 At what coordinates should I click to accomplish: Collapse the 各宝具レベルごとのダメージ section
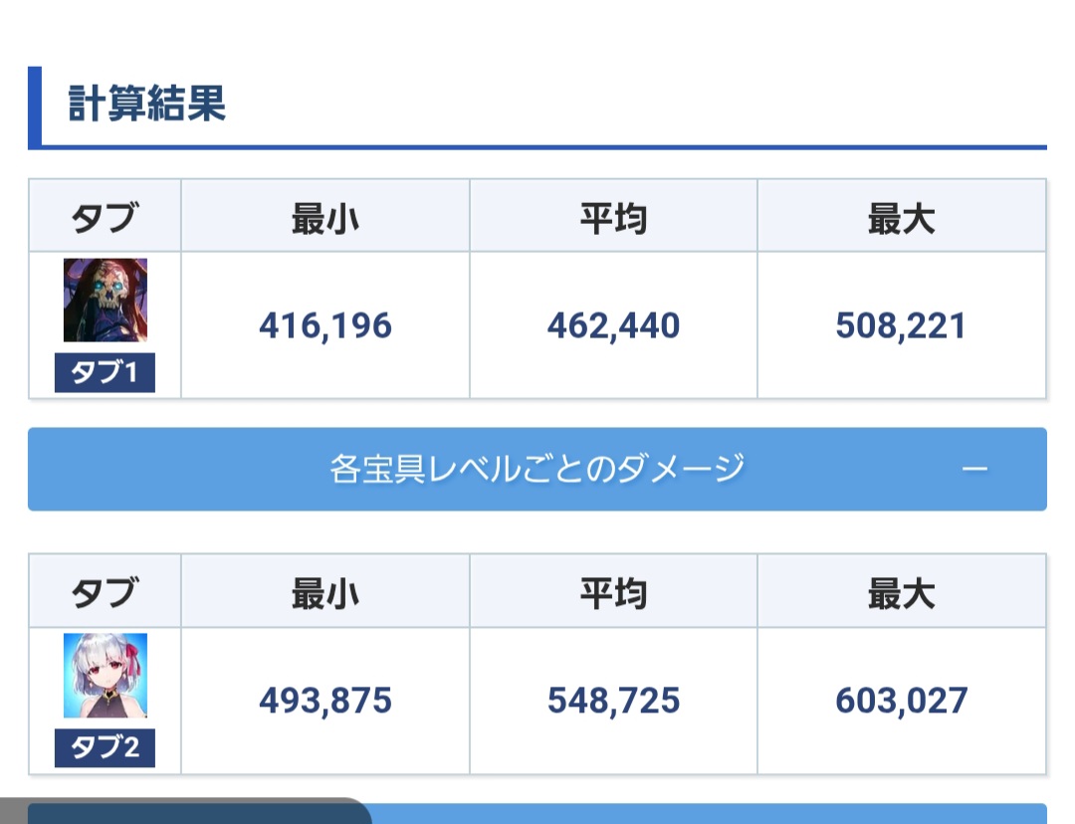click(x=537, y=469)
